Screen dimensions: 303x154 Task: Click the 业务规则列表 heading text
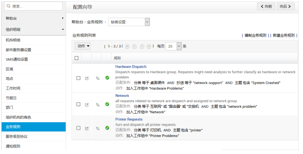click(84, 35)
